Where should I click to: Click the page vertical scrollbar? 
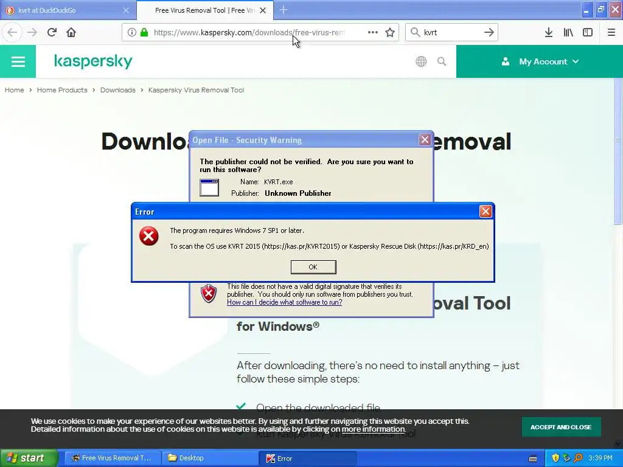(x=618, y=151)
